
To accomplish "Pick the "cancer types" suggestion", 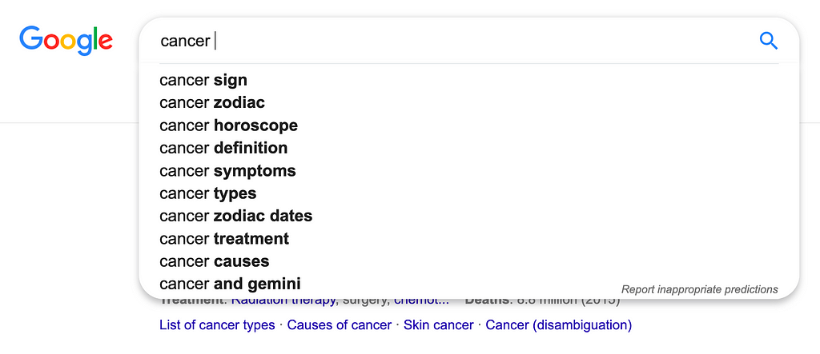I will 208,193.
